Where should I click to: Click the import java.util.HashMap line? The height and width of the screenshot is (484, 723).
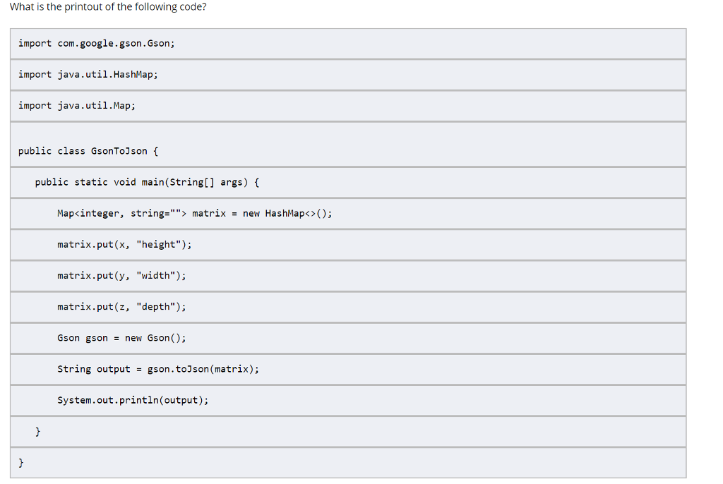click(x=88, y=75)
